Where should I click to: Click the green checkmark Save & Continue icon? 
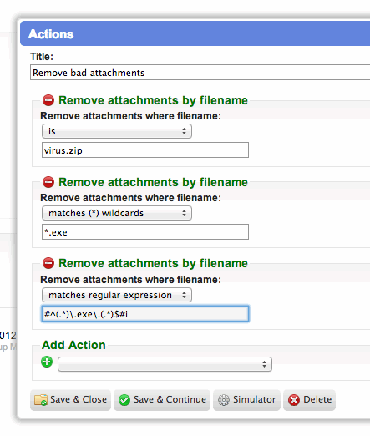pos(124,400)
